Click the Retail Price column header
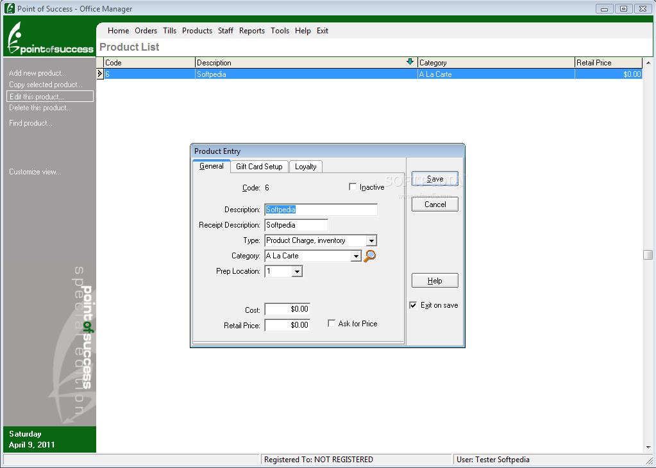Image resolution: width=656 pixels, height=468 pixels. (x=609, y=63)
